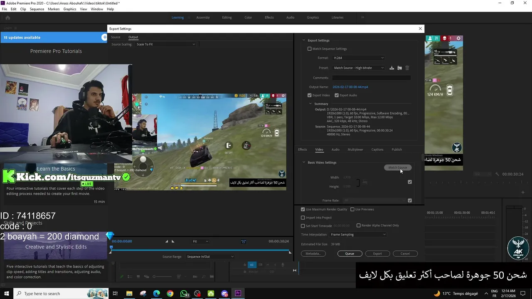
Task: Open the Source Range dropdown
Action: 210,257
